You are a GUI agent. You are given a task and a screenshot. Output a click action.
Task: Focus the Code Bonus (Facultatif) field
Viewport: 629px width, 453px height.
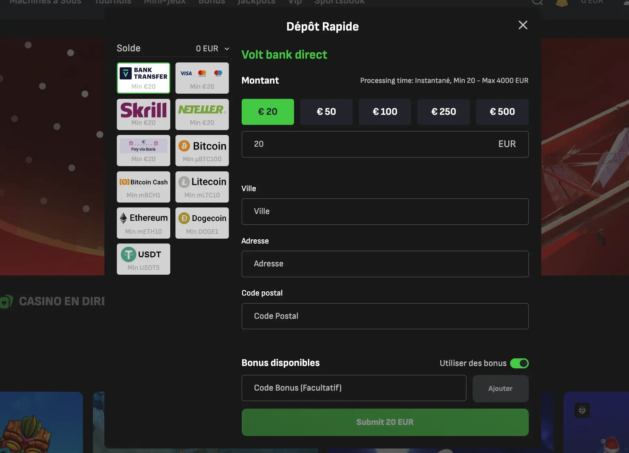tap(354, 388)
